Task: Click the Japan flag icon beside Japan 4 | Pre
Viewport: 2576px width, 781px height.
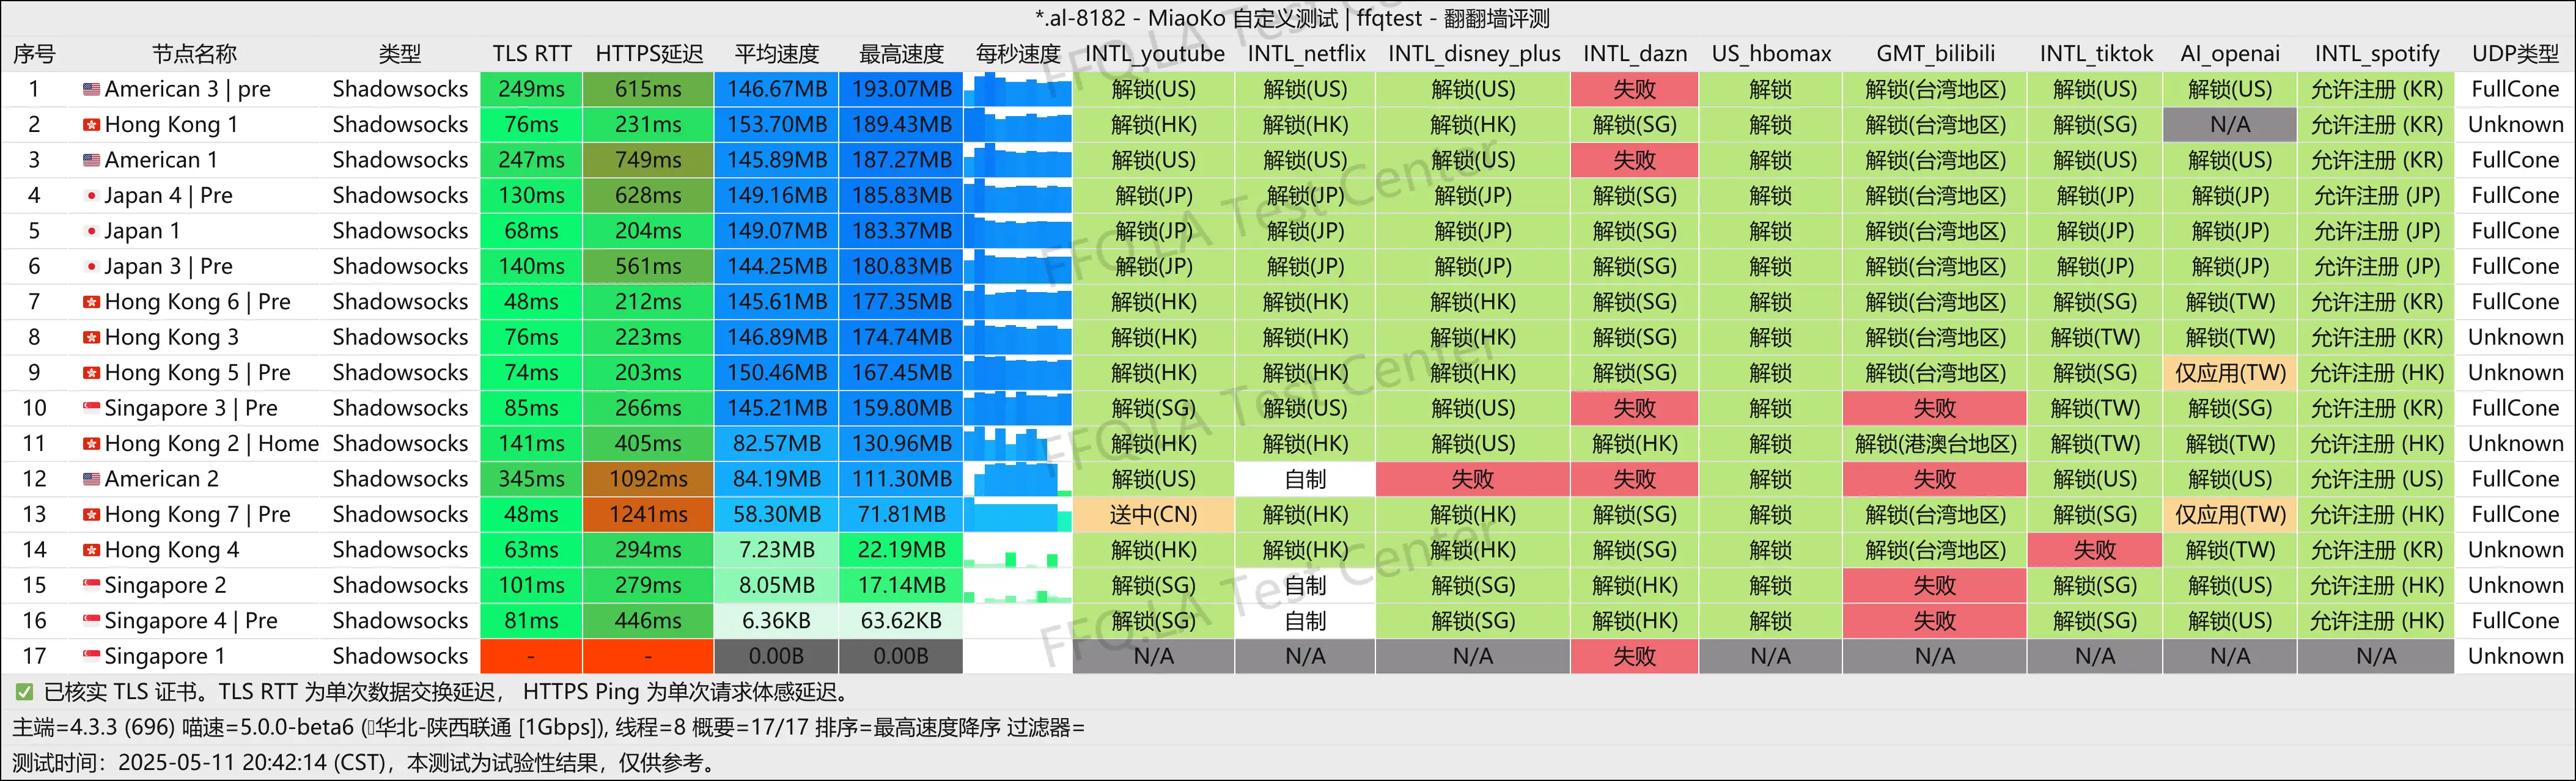Action: (x=91, y=195)
